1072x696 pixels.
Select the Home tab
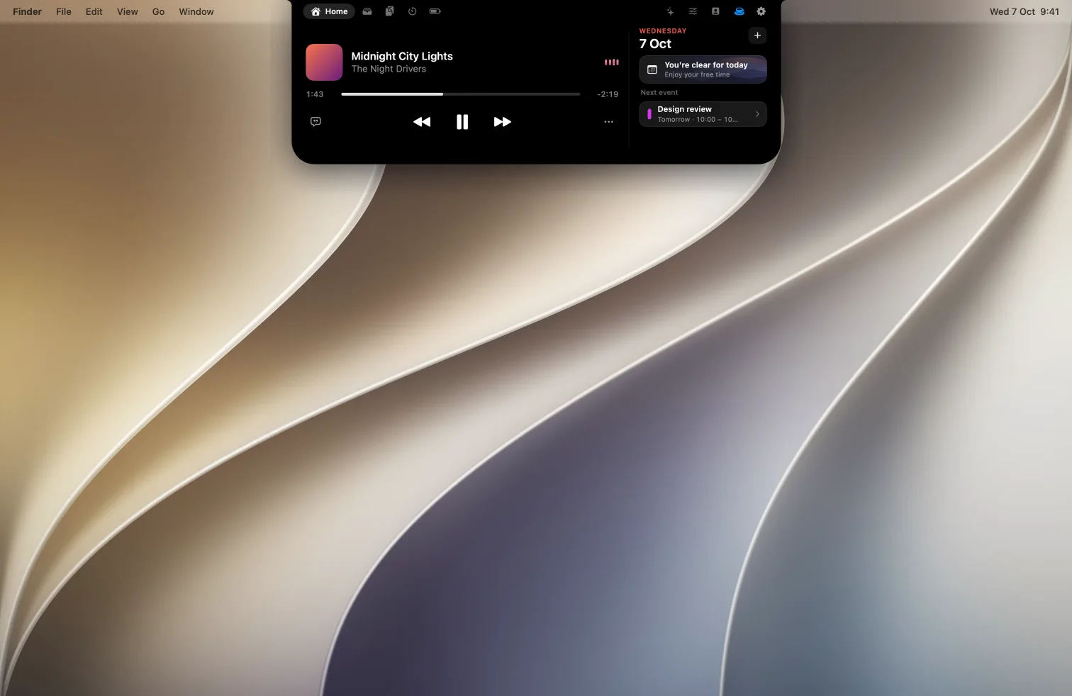(x=329, y=11)
